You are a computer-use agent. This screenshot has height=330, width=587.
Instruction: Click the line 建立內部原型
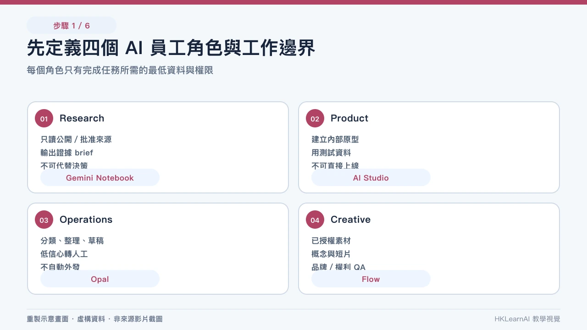click(335, 139)
